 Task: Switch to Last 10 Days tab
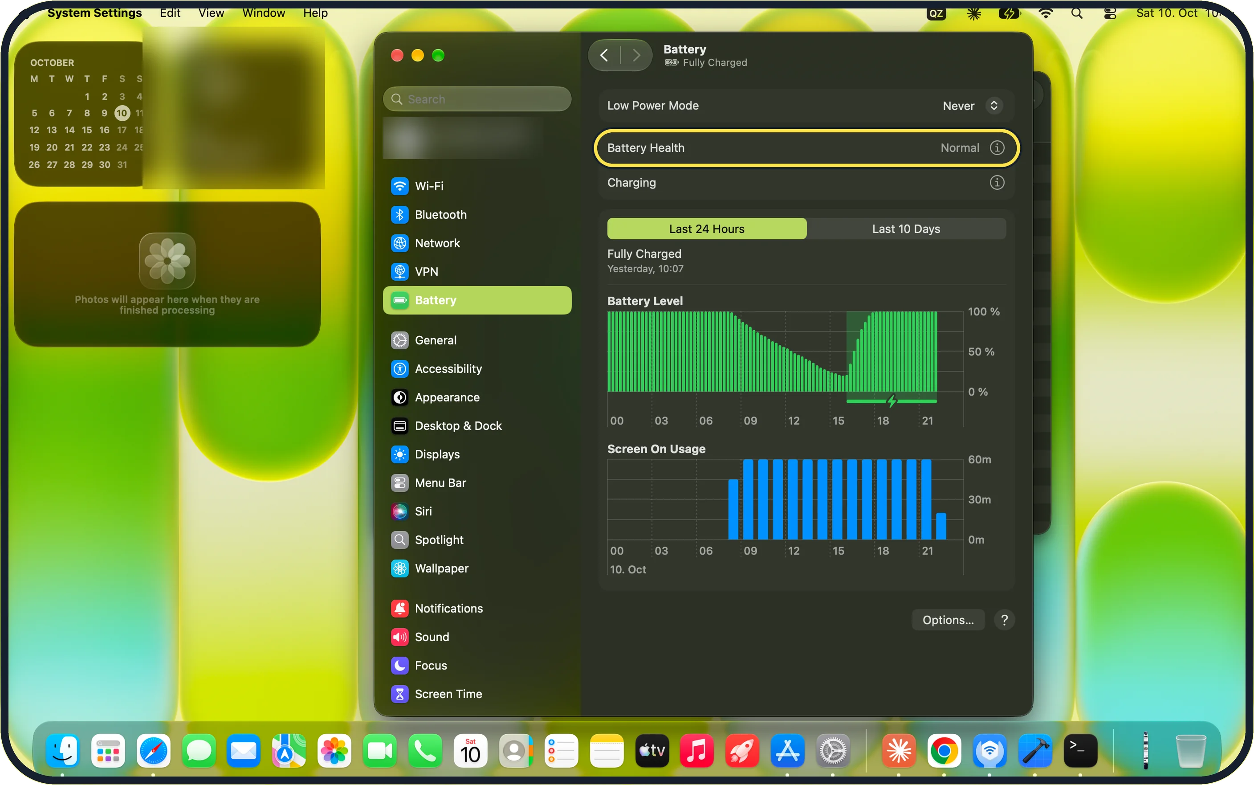point(906,229)
